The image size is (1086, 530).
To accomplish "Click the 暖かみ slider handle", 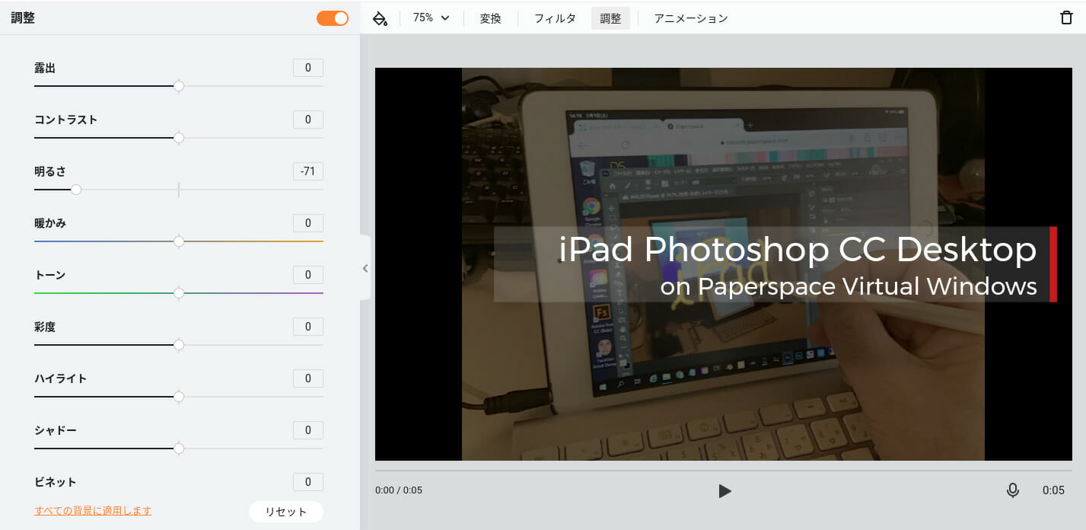I will pyautogui.click(x=179, y=241).
